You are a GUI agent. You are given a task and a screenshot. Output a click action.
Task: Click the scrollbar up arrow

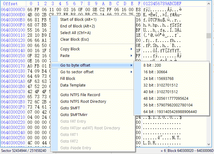[x=209, y=4]
